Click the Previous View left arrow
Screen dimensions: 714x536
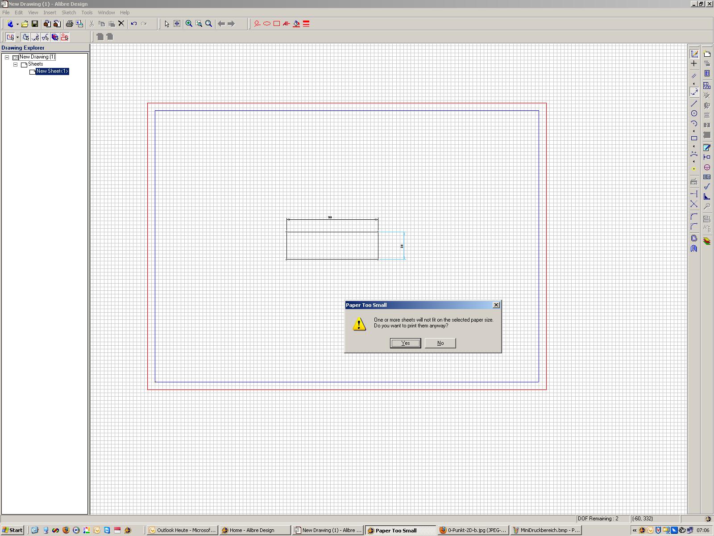pyautogui.click(x=221, y=24)
